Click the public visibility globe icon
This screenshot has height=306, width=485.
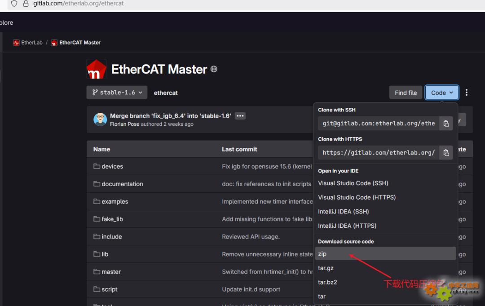(x=214, y=69)
